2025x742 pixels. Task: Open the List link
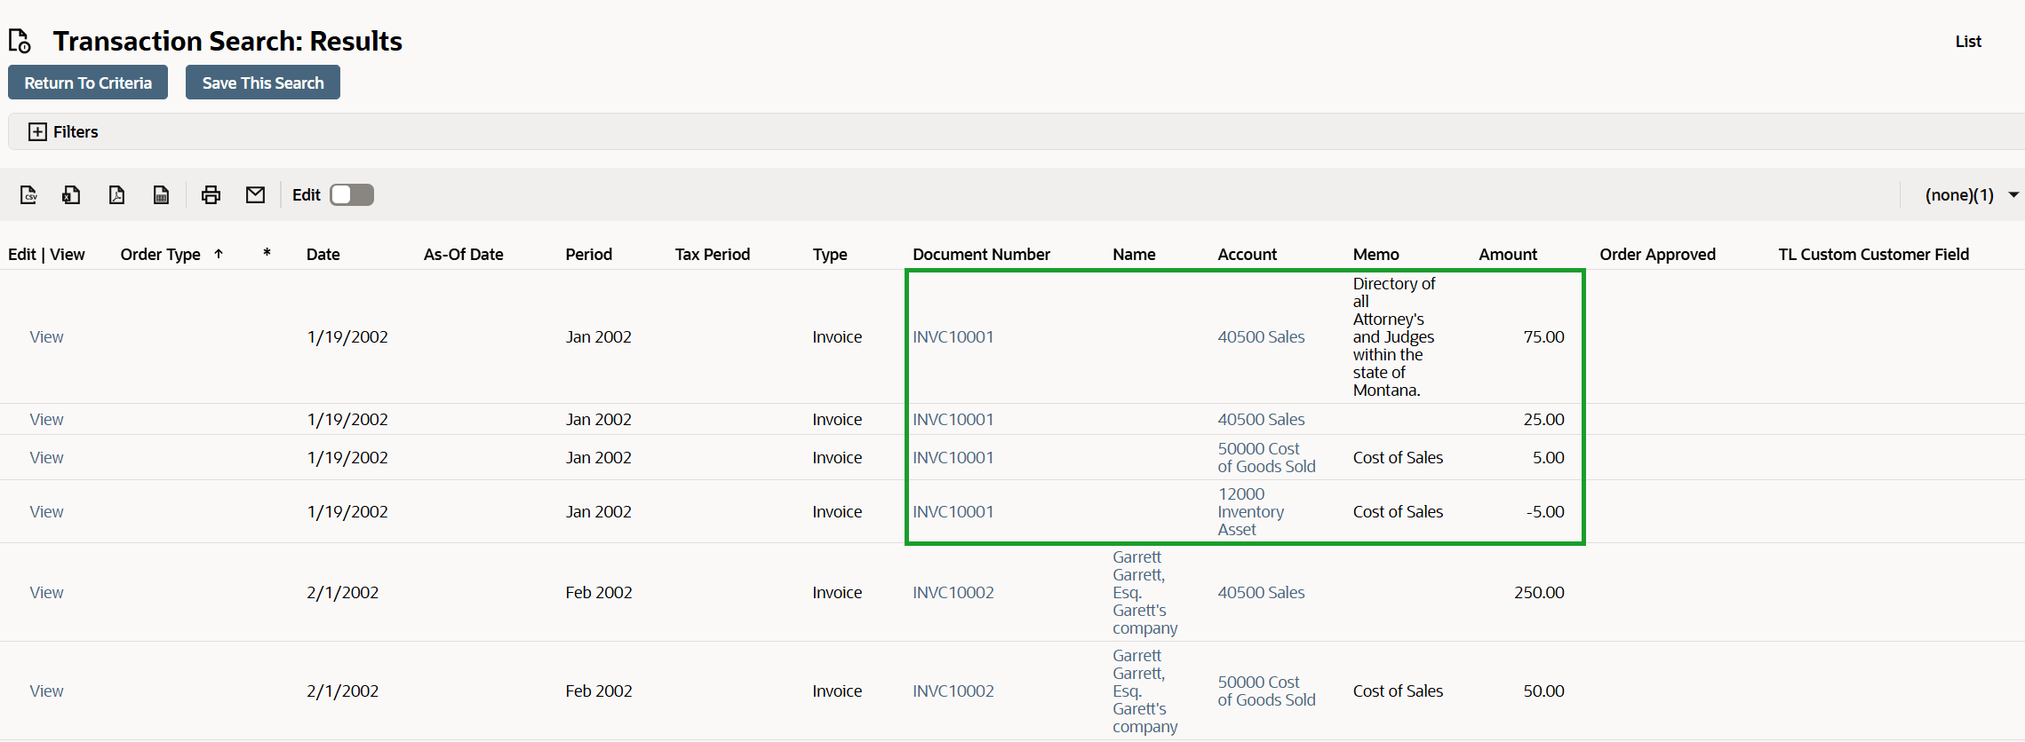pos(1968,42)
